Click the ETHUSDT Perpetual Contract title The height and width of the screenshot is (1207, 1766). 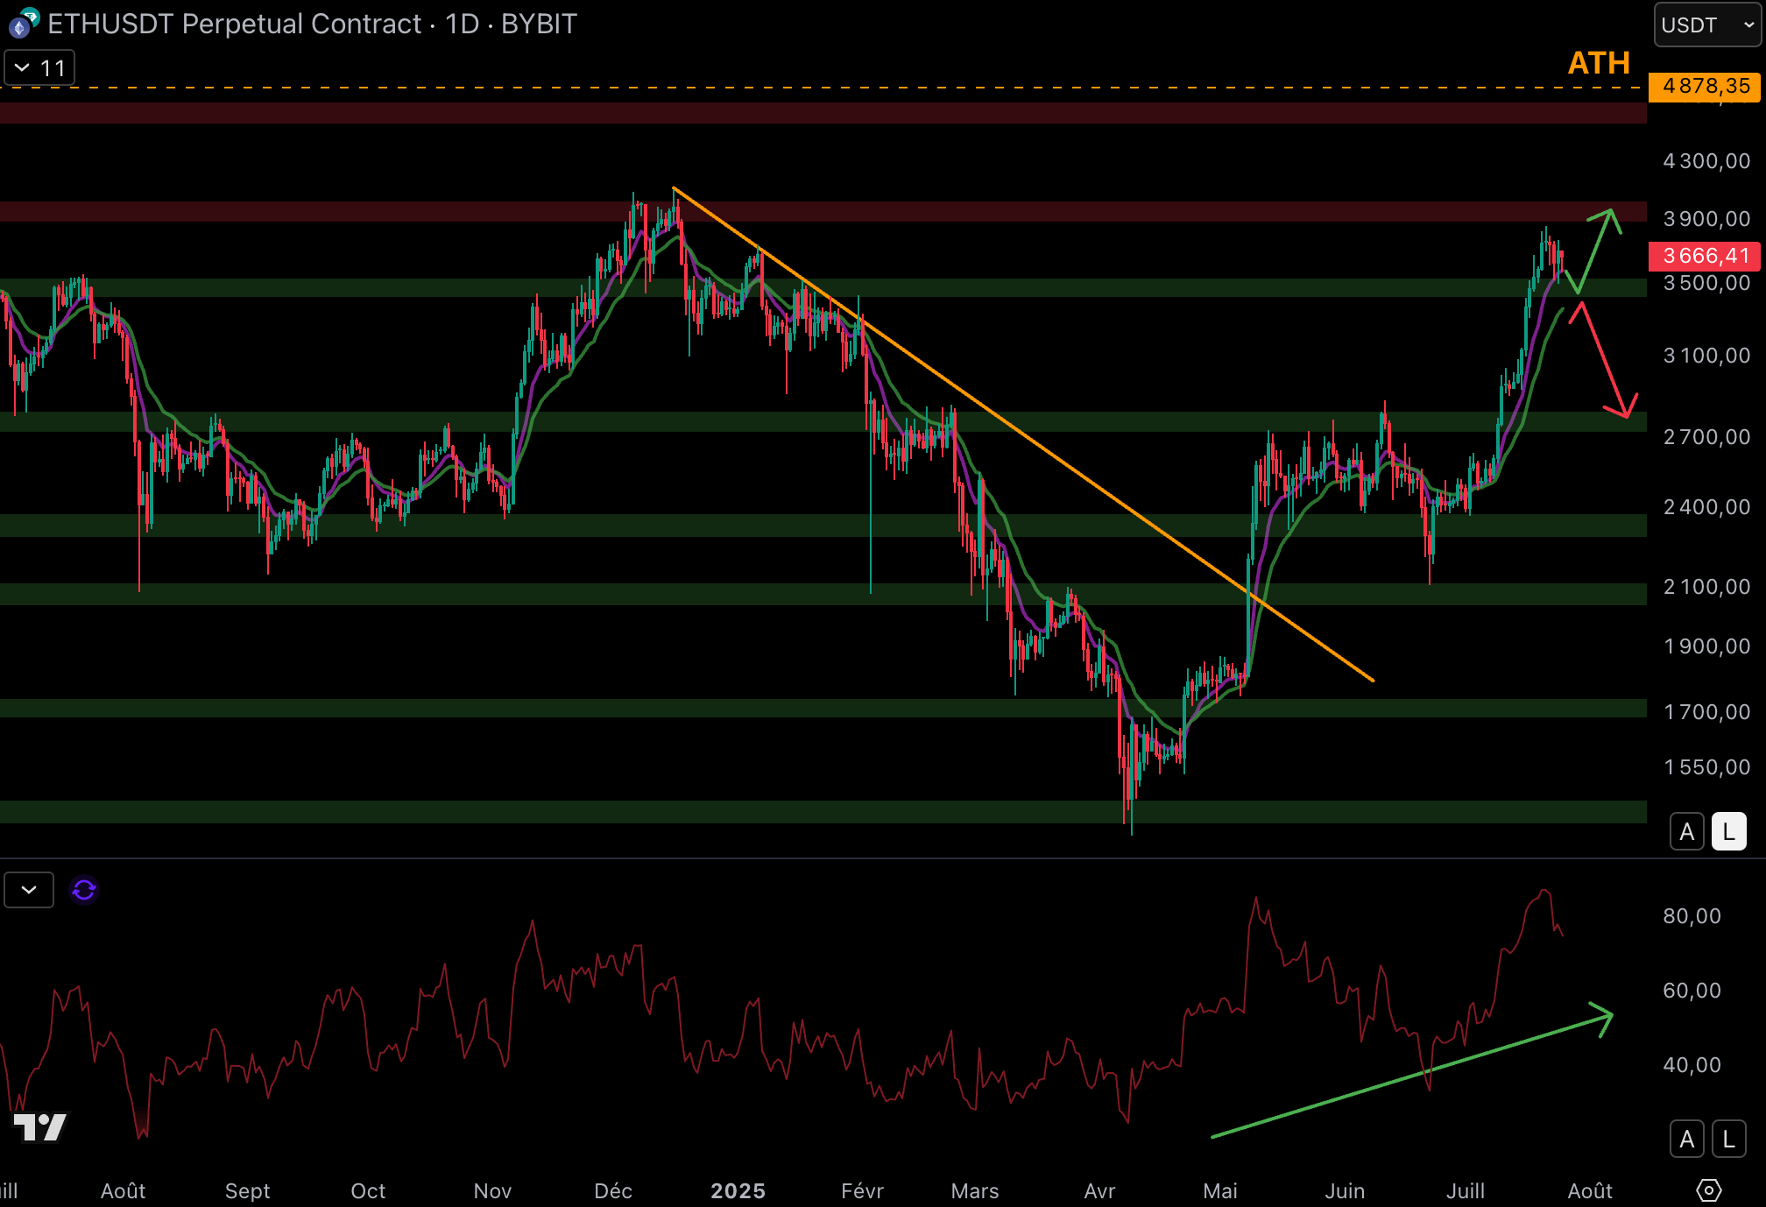[x=235, y=24]
